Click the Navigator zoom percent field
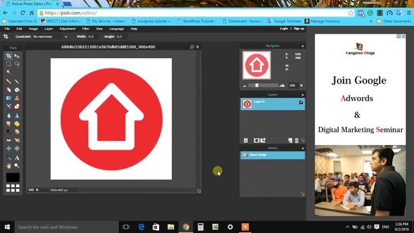414x233 pixels. coord(292,85)
